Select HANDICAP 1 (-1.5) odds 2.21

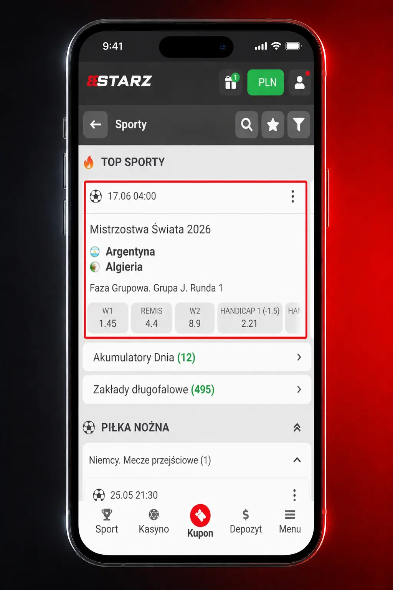click(x=250, y=318)
